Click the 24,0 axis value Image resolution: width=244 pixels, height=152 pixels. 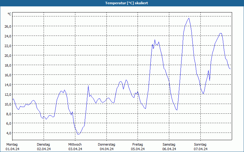(x=8, y=36)
